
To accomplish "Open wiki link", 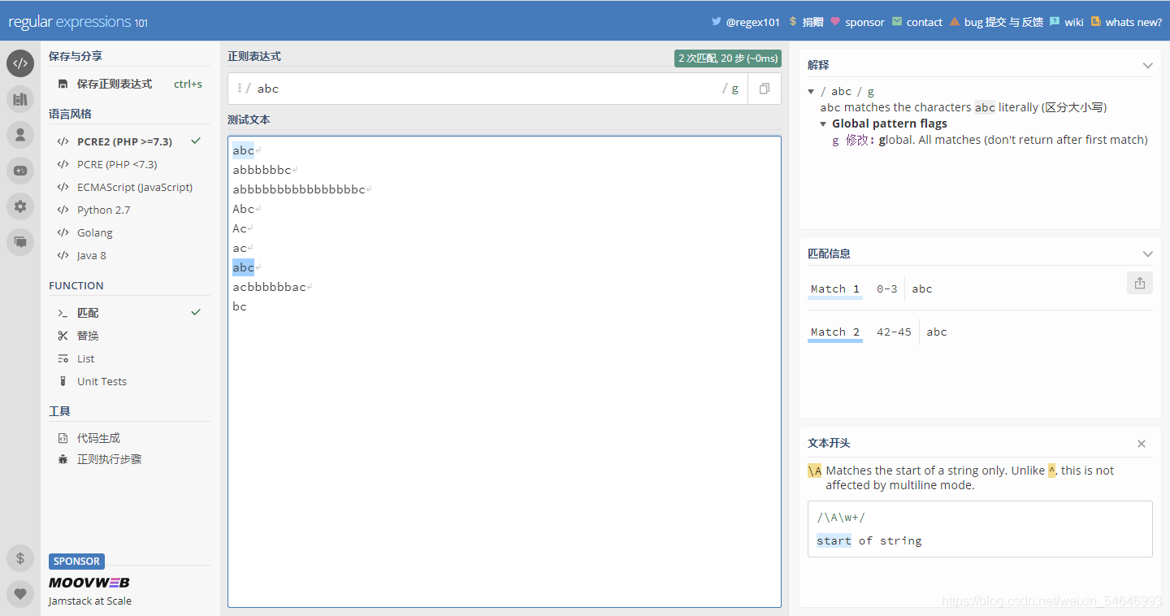I will click(x=1074, y=22).
